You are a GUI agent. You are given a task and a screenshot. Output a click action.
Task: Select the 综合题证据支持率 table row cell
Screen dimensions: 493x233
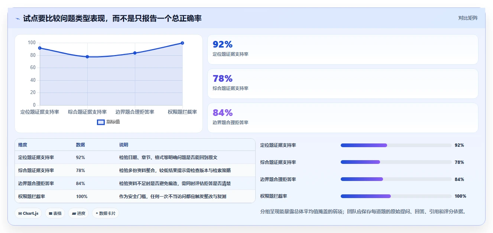pos(36,170)
